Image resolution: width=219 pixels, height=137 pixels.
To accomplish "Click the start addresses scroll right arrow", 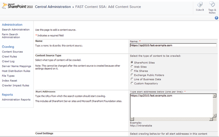I will click(x=211, y=119).
